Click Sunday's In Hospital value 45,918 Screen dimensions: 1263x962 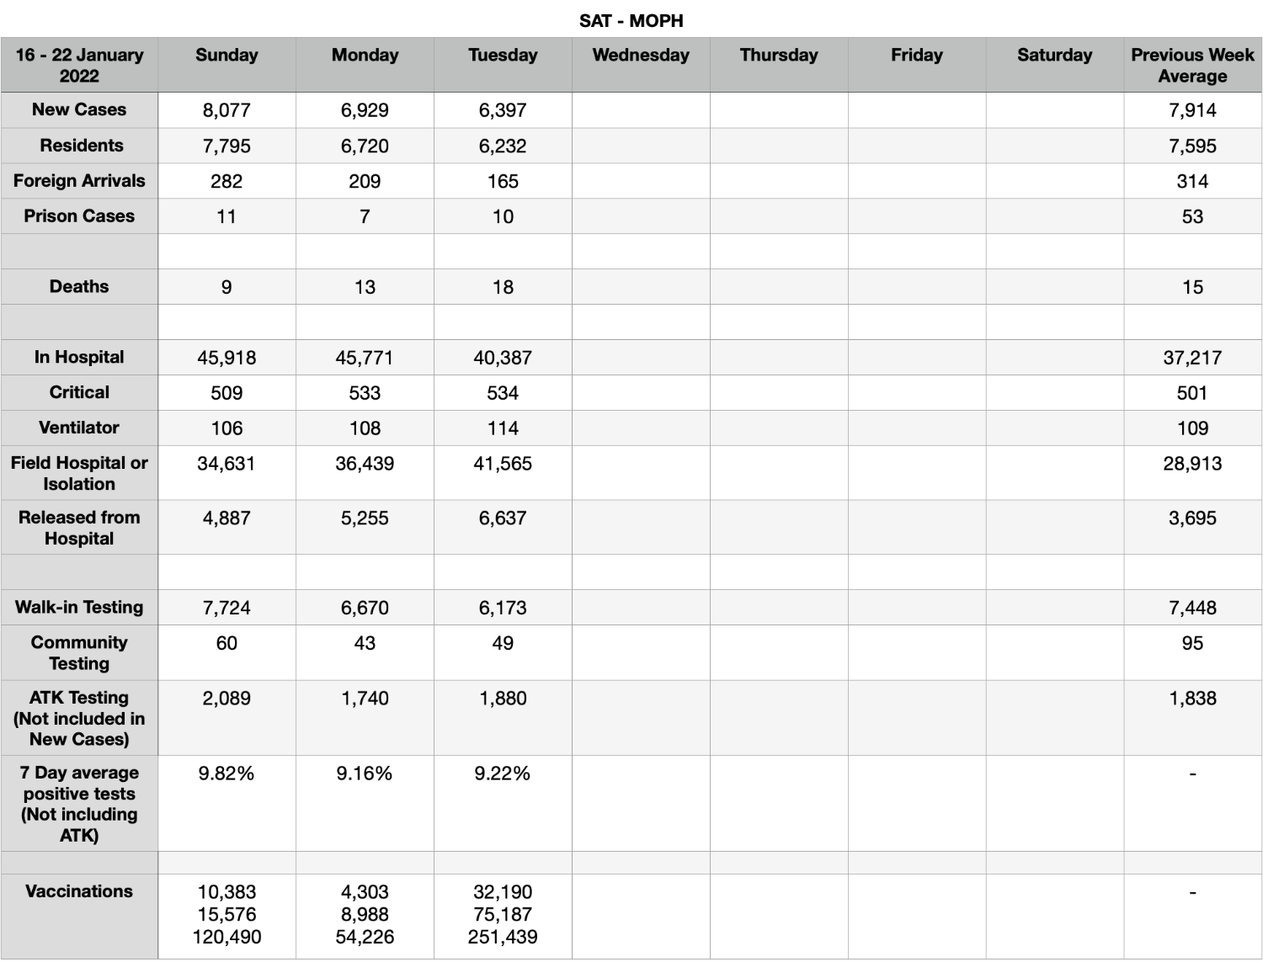[226, 358]
